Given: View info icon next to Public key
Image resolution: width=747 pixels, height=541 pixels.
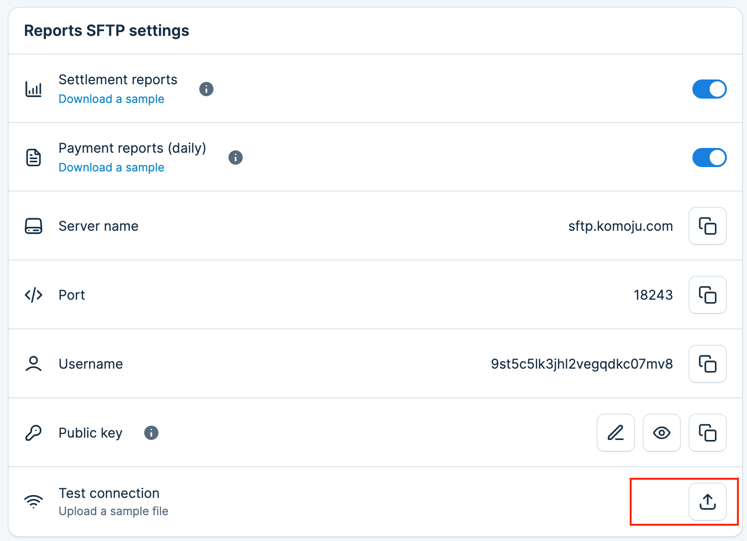Looking at the screenshot, I should point(151,433).
